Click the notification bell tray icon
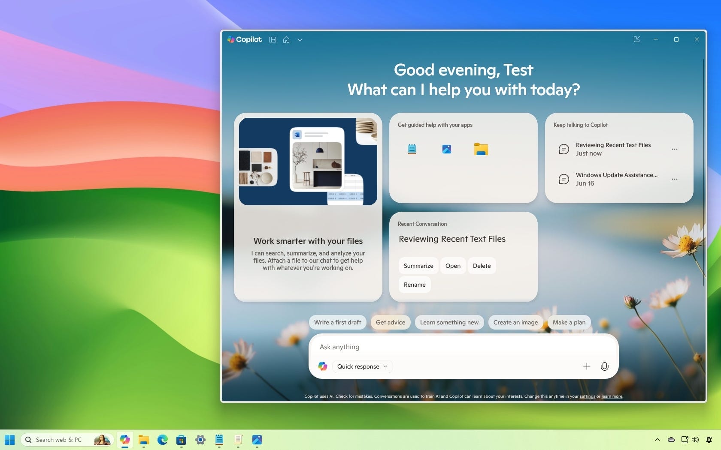721x450 pixels. 709,440
